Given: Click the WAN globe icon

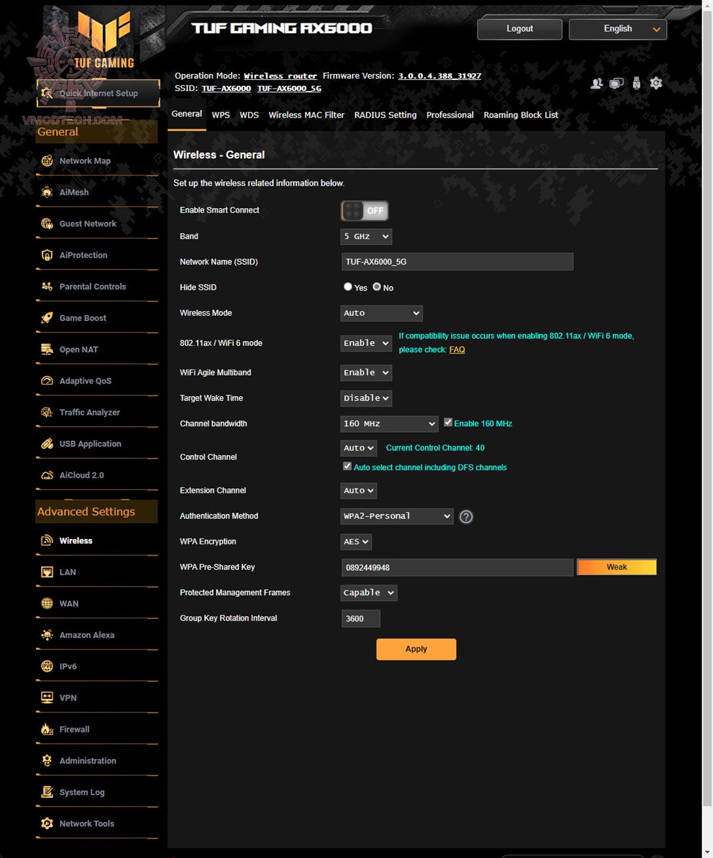Looking at the screenshot, I should (47, 603).
